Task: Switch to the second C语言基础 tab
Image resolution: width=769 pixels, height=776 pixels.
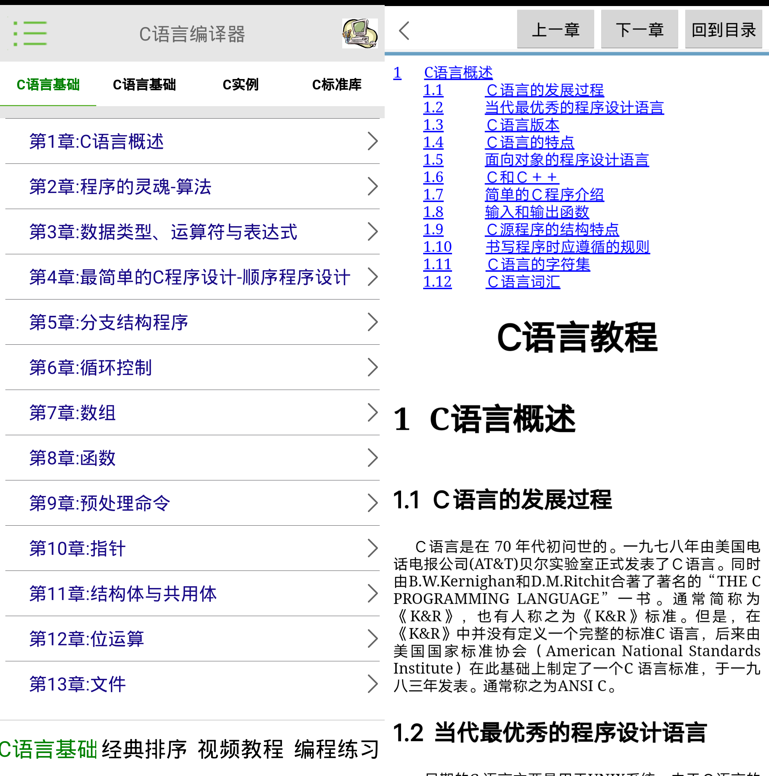Action: point(144,85)
